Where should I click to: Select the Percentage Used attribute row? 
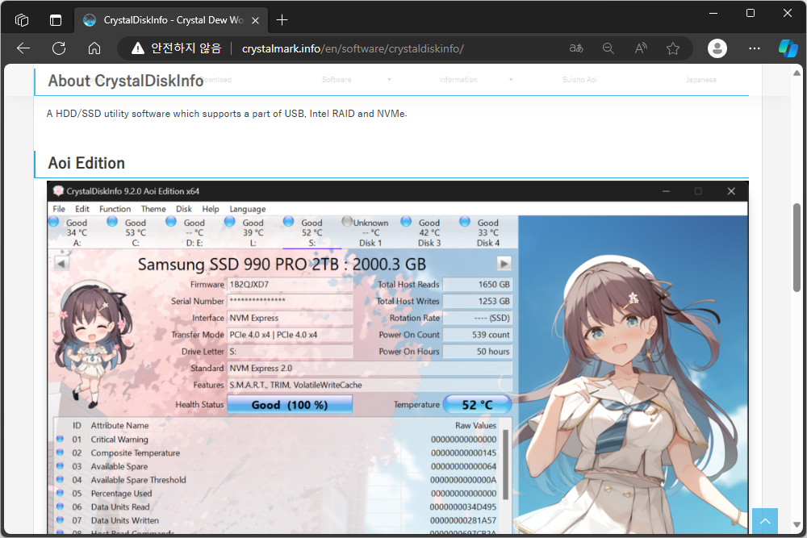click(x=277, y=494)
